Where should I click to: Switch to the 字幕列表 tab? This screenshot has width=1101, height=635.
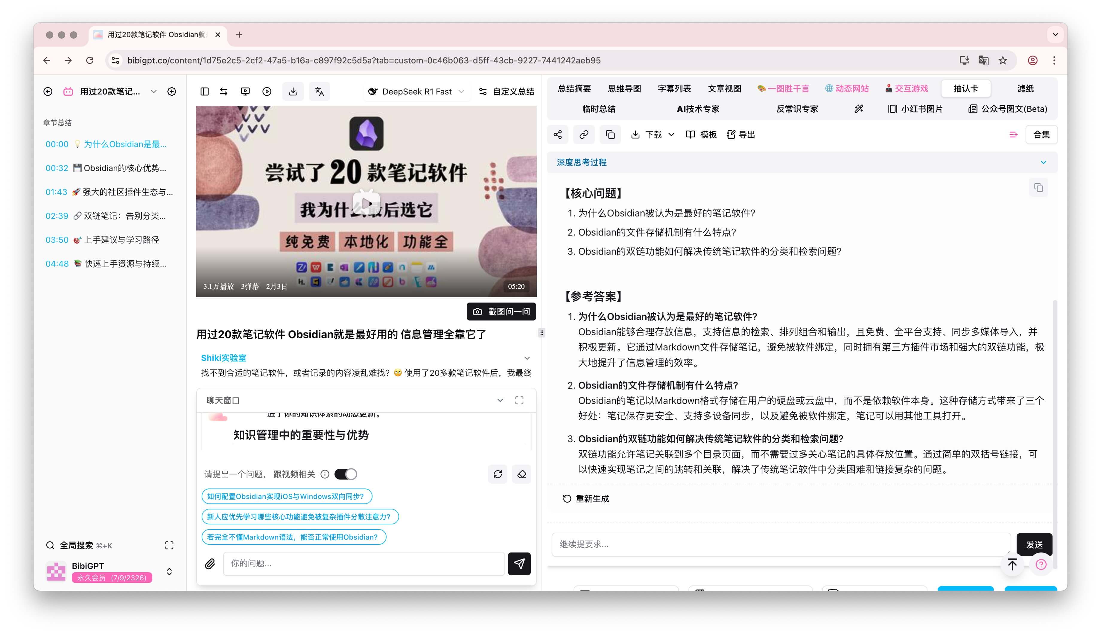coord(674,88)
